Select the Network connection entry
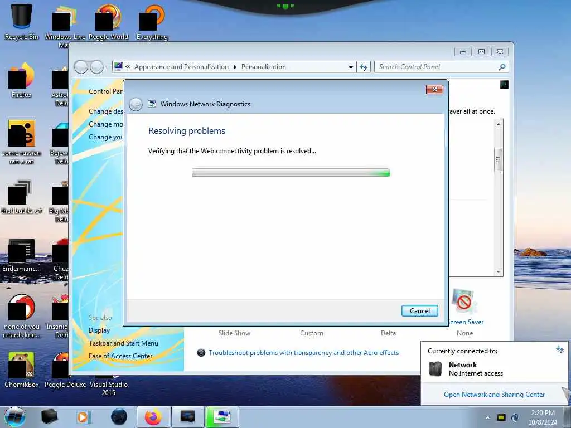 pyautogui.click(x=494, y=369)
